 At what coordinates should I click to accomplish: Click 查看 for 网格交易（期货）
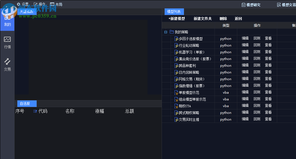coord(268,79)
